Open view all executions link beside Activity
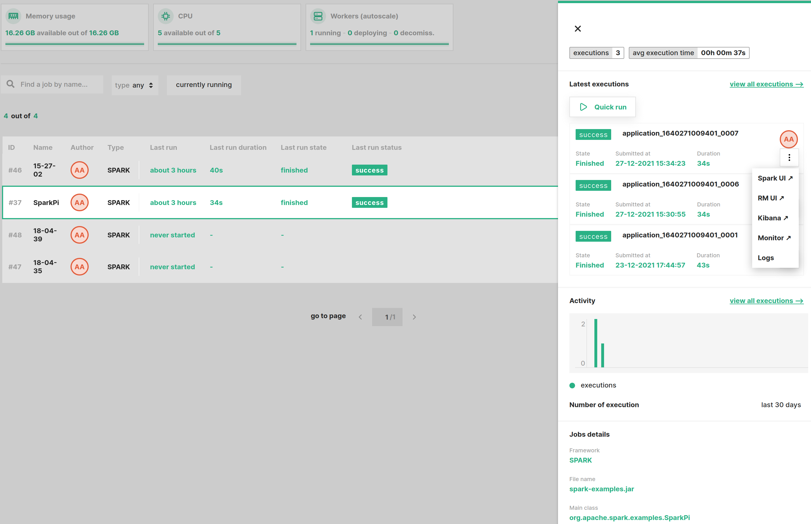The width and height of the screenshot is (811, 524). pos(766,301)
